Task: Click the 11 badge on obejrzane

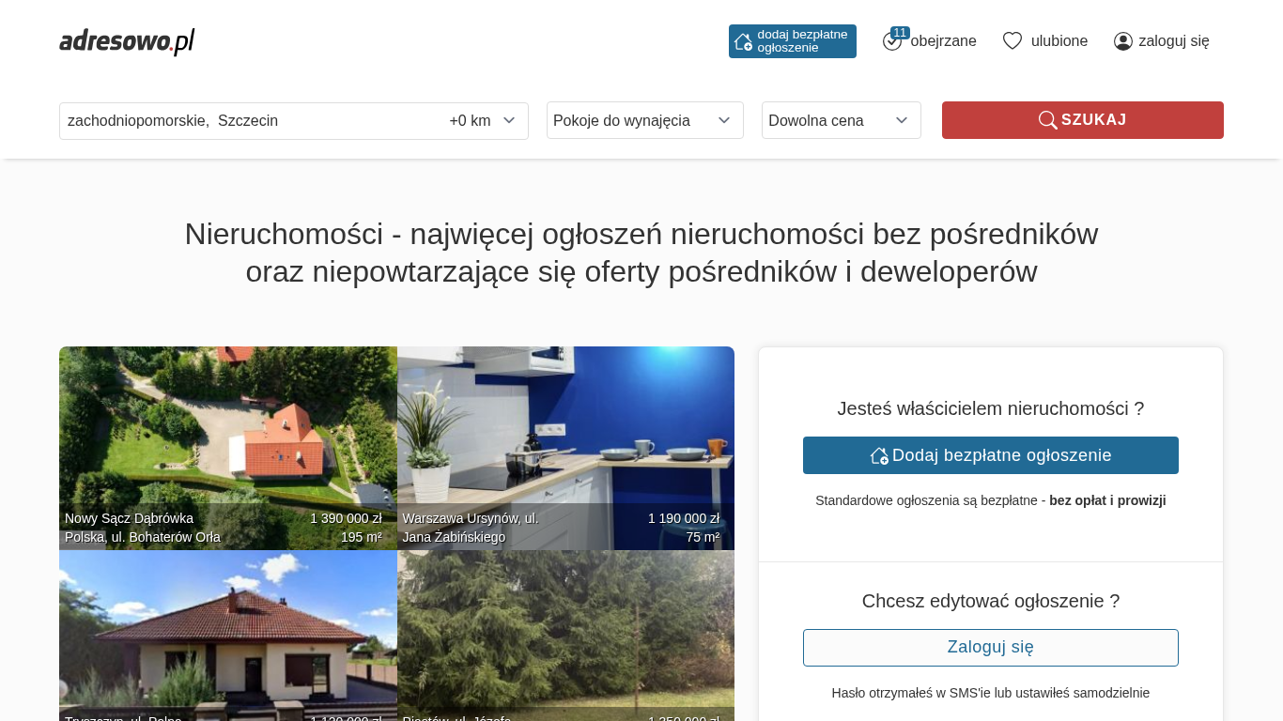Action: coord(900,33)
